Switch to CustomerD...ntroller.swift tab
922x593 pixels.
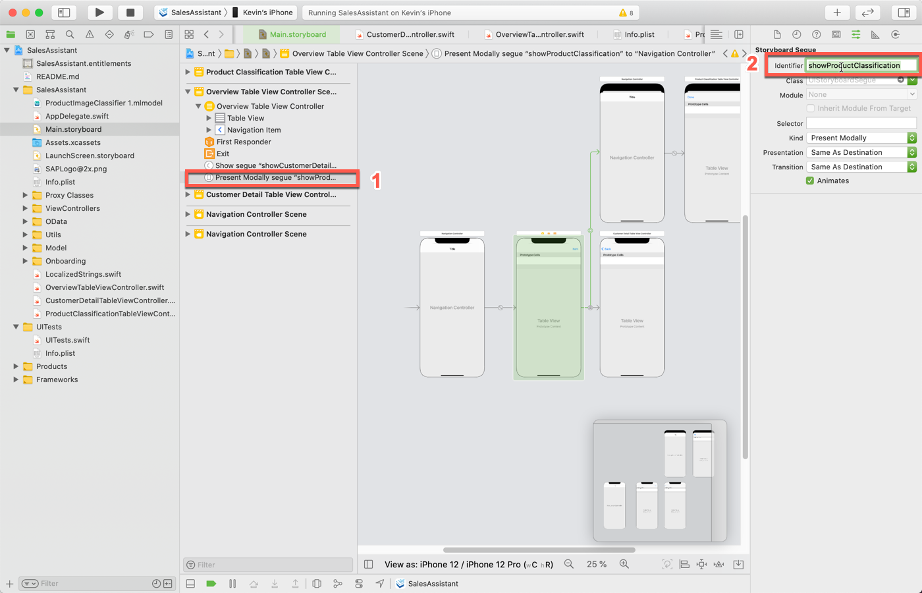[x=404, y=34]
